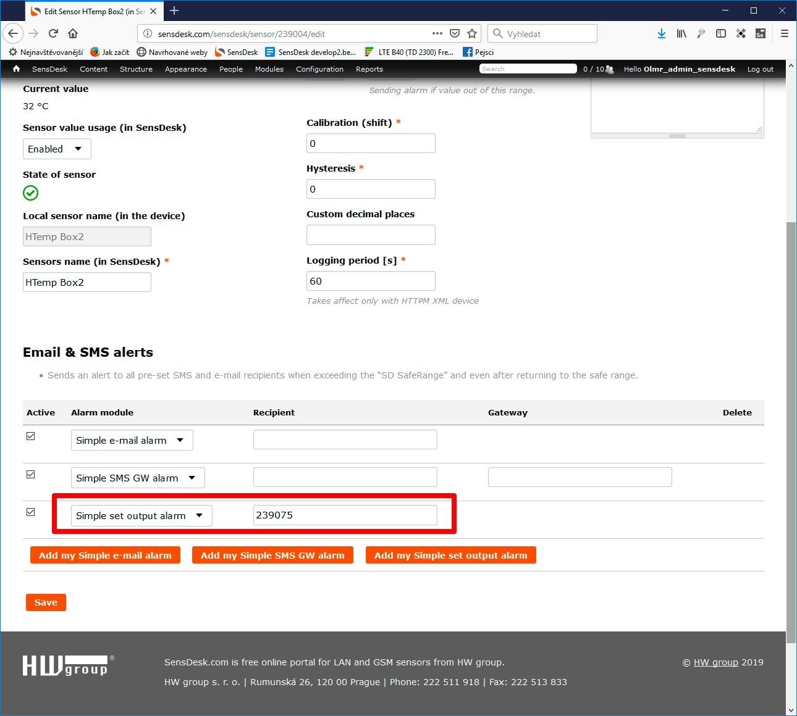797x716 pixels.
Task: Open a new browser tab
Action: (174, 10)
